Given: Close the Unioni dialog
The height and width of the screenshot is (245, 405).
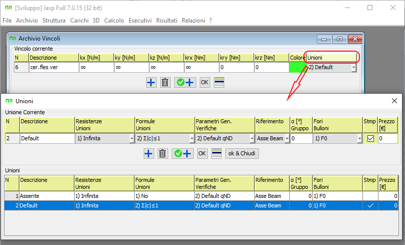Looking at the screenshot, I should tap(394, 101).
